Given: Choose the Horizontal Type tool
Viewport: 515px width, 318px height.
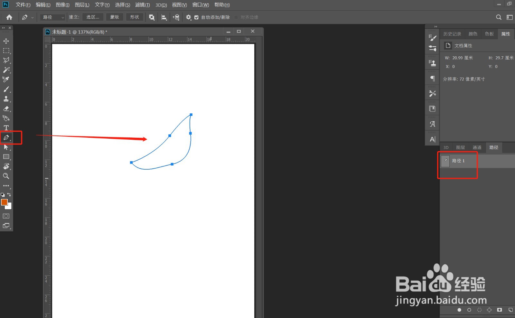Looking at the screenshot, I should 6,128.
